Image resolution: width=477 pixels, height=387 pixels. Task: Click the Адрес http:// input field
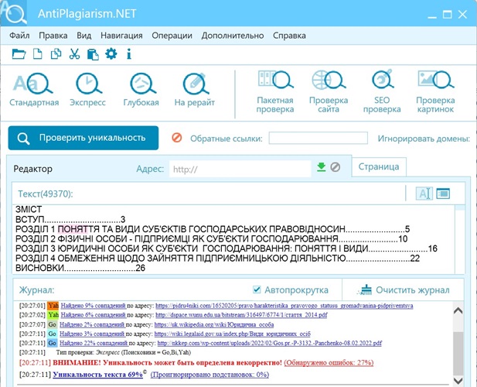(240, 169)
